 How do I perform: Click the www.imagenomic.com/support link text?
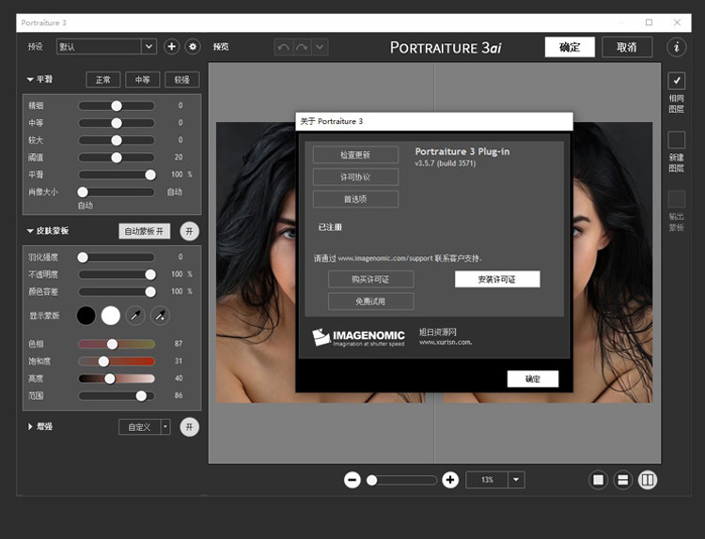point(384,258)
